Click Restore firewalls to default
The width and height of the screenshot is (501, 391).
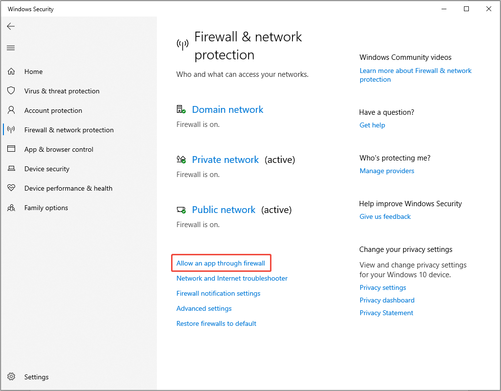coord(216,323)
